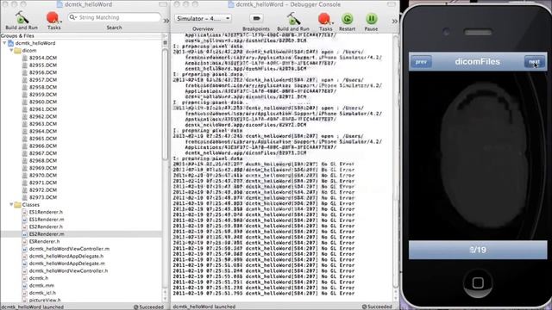The image size is (552, 310).
Task: Open dcmtk_icl.h header file
Action: (x=42, y=293)
